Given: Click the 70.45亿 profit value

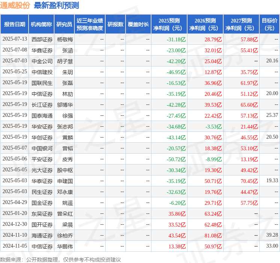Looking at the screenshot, I should pyautogui.click(x=249, y=181).
